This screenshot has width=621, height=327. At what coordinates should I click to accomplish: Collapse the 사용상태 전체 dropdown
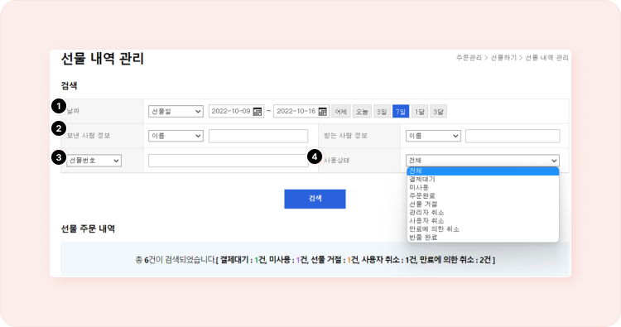(483, 161)
